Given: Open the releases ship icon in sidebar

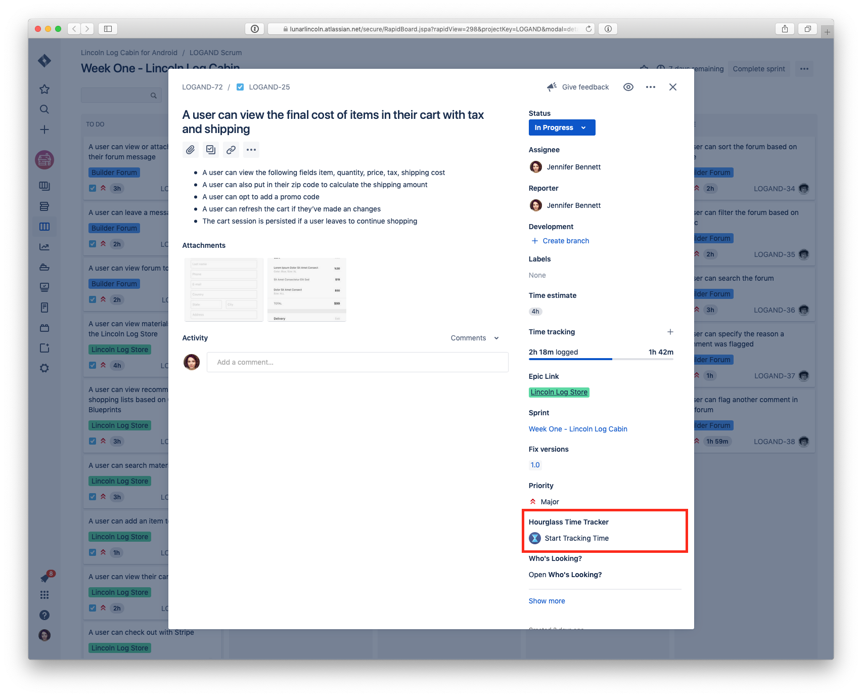Looking at the screenshot, I should tap(44, 267).
